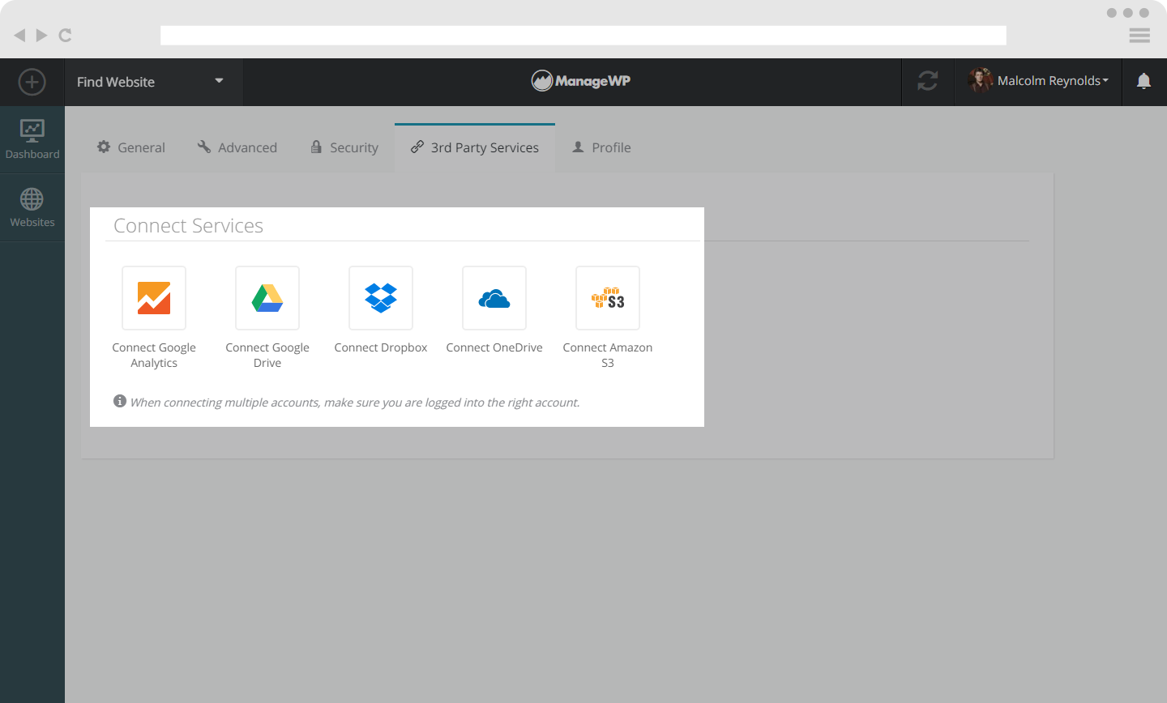Expand the Malcolm Reynolds user menu
This screenshot has height=703, width=1167.
1053,81
